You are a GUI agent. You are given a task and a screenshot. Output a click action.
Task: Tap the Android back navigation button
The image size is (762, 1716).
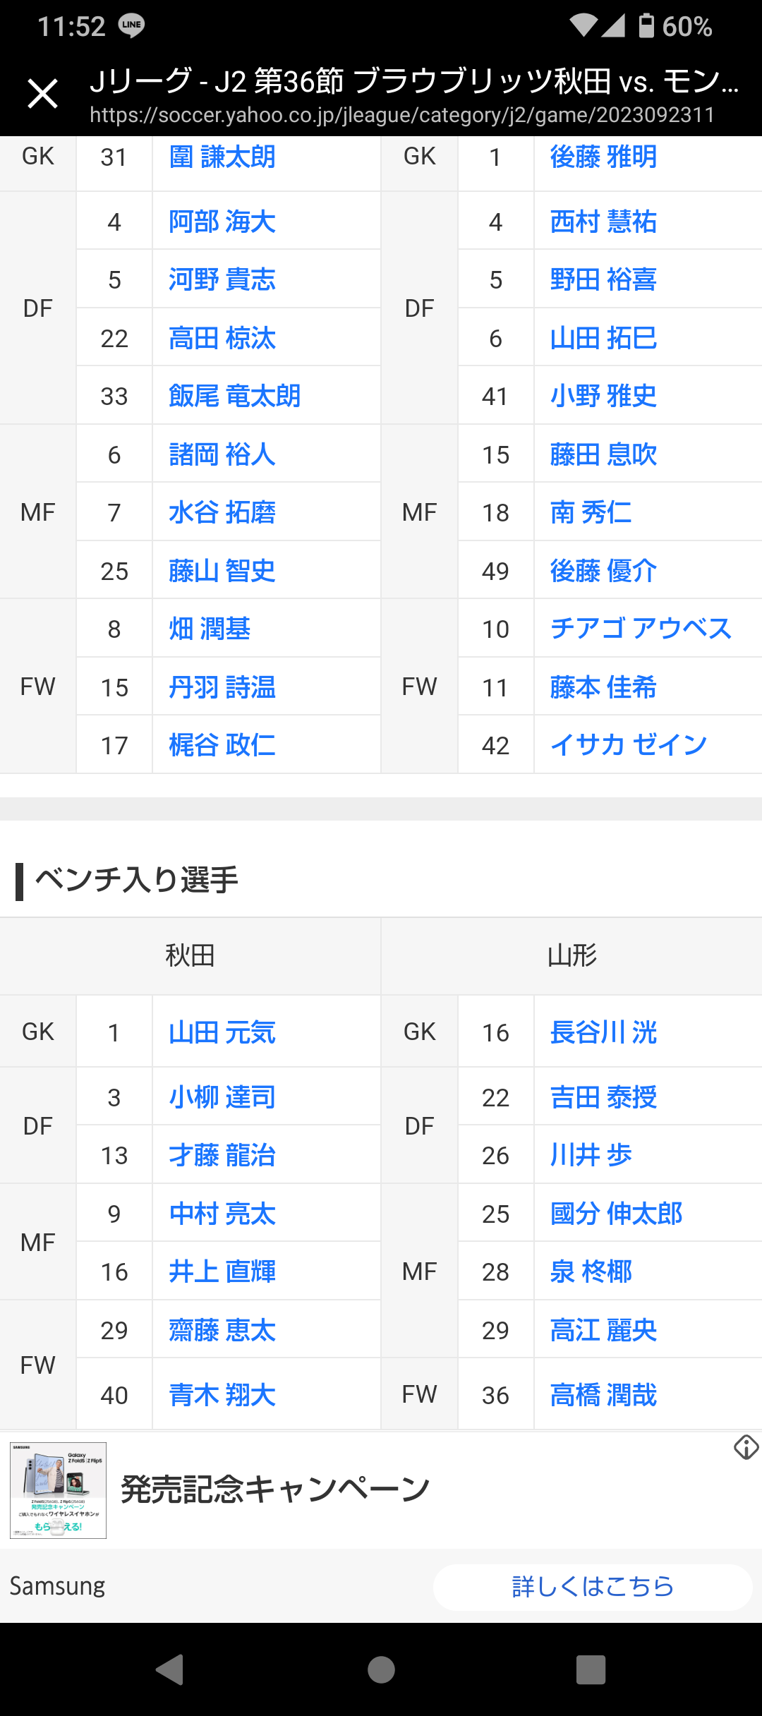[x=169, y=1669]
